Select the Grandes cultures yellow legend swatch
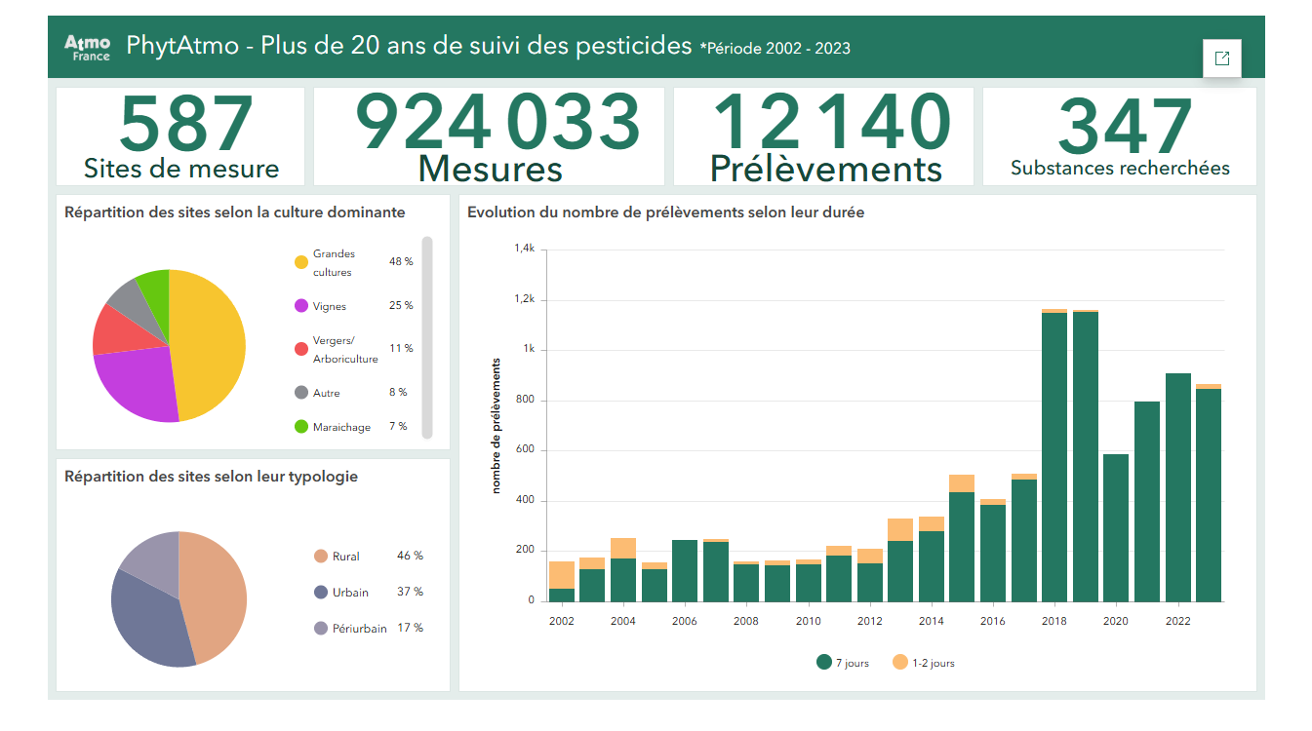The width and height of the screenshot is (1312, 731). [301, 262]
